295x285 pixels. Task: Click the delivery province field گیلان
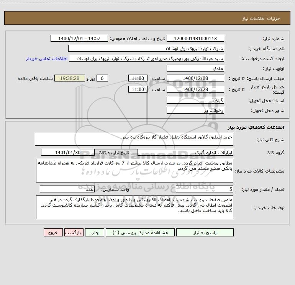tap(195, 100)
